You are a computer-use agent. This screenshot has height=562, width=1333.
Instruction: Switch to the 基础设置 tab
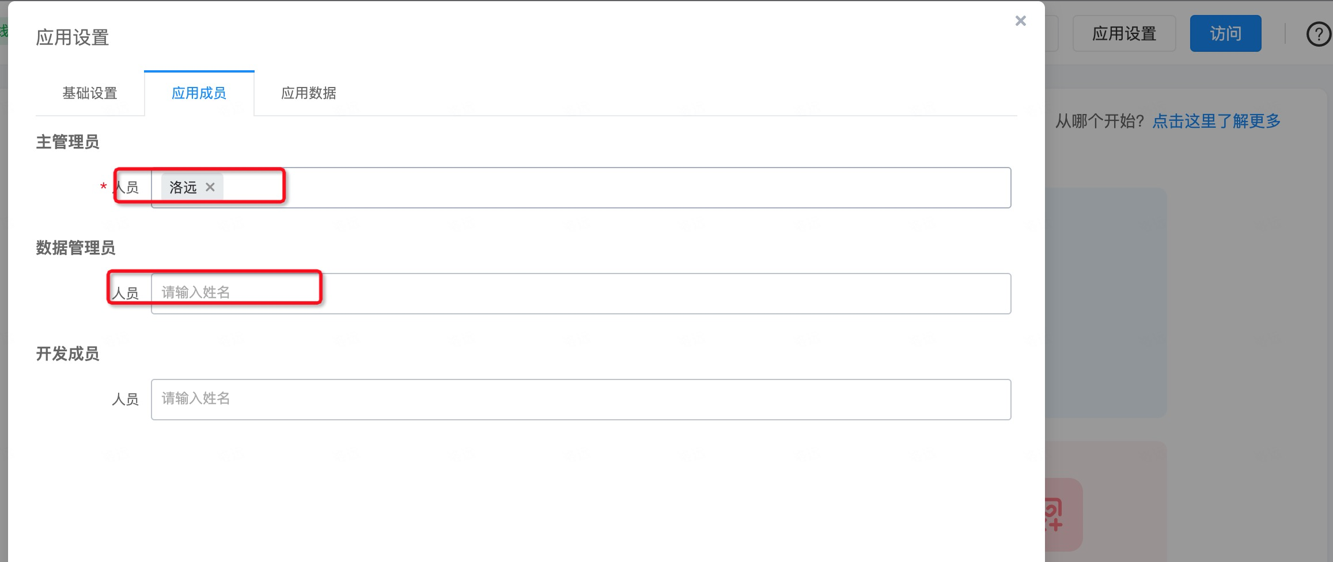pos(90,93)
